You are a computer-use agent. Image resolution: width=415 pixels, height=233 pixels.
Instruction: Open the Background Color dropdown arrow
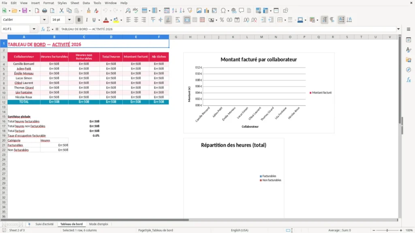121,20
